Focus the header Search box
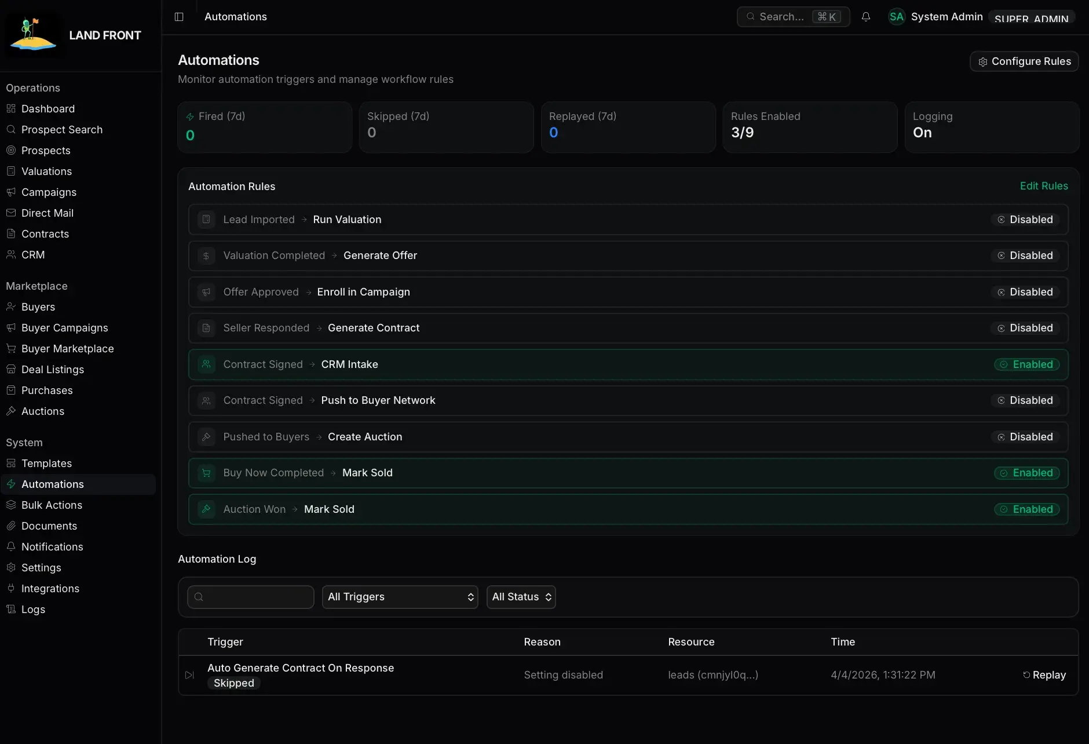 793,17
